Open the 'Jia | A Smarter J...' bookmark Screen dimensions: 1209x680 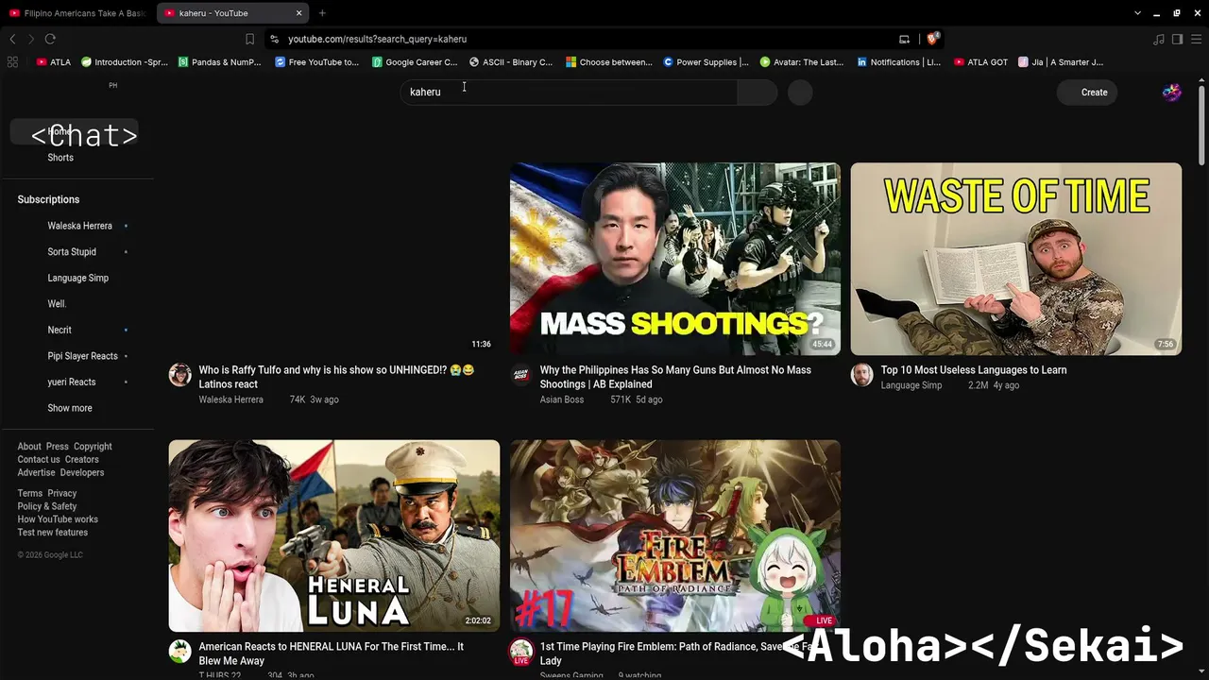(1061, 62)
